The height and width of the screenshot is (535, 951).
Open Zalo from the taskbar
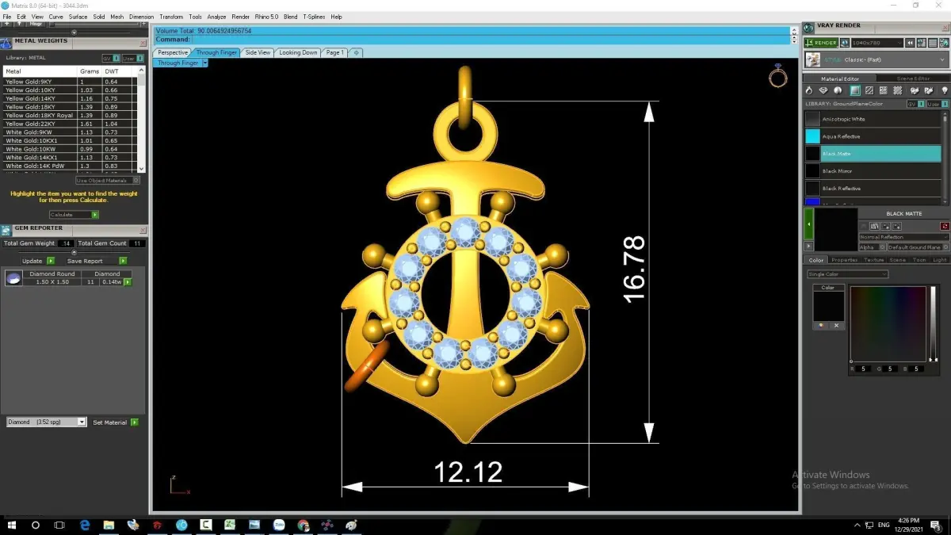coord(278,525)
